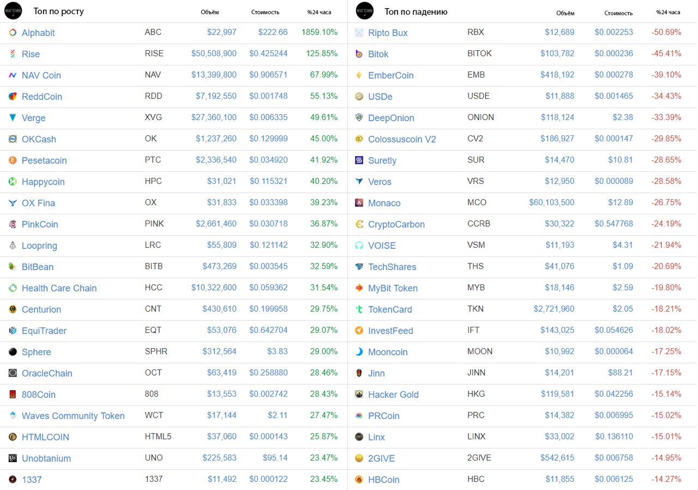Select the 1859.10% change value
698x490 pixels.
tap(320, 32)
